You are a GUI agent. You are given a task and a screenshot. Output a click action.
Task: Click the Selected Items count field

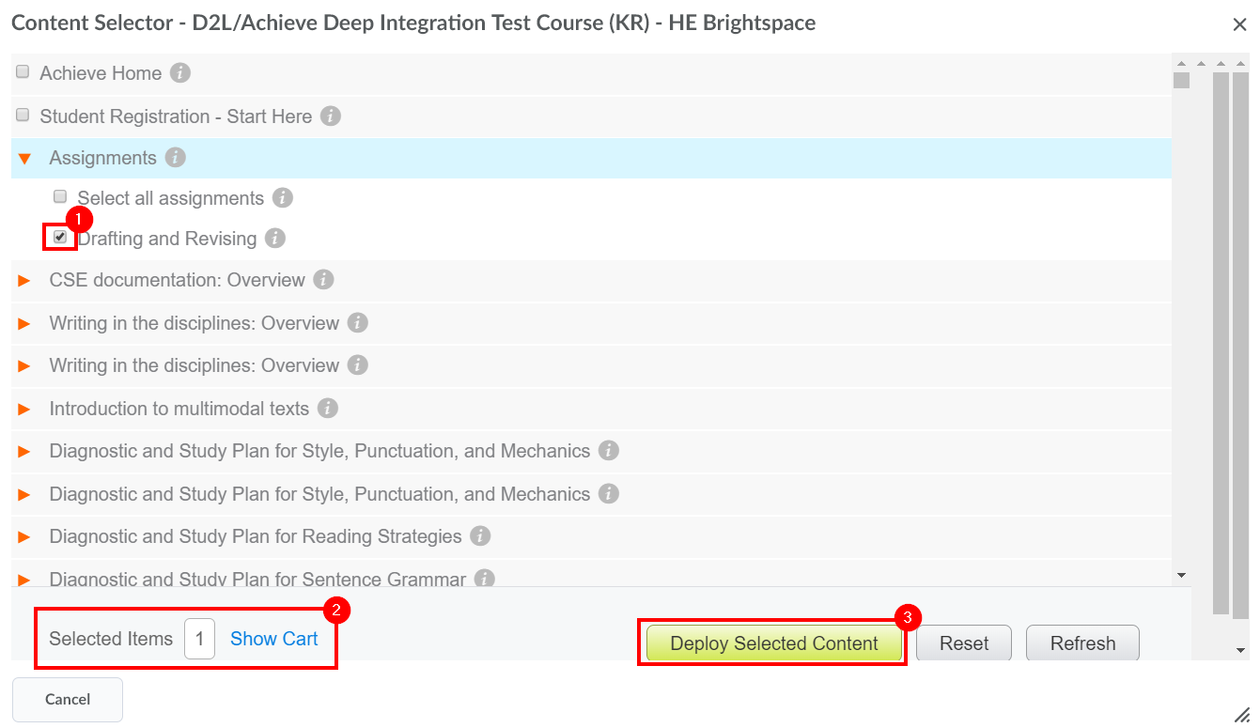[x=198, y=639]
